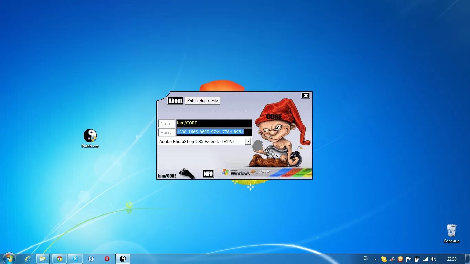The height and width of the screenshot is (264, 470).
Task: Click the yellow phone tray icon
Action: [384, 259]
